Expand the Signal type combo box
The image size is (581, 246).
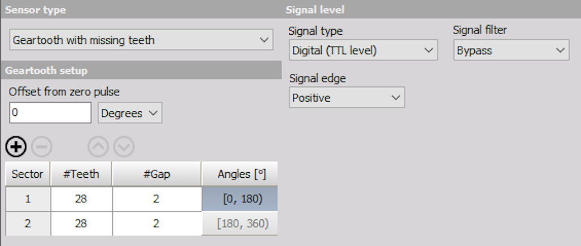click(363, 51)
